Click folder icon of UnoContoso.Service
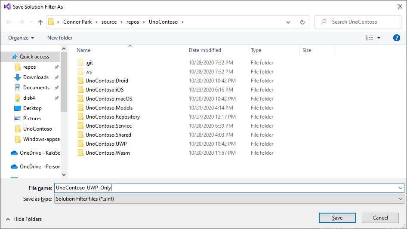This screenshot has height=229, width=407. [80, 126]
